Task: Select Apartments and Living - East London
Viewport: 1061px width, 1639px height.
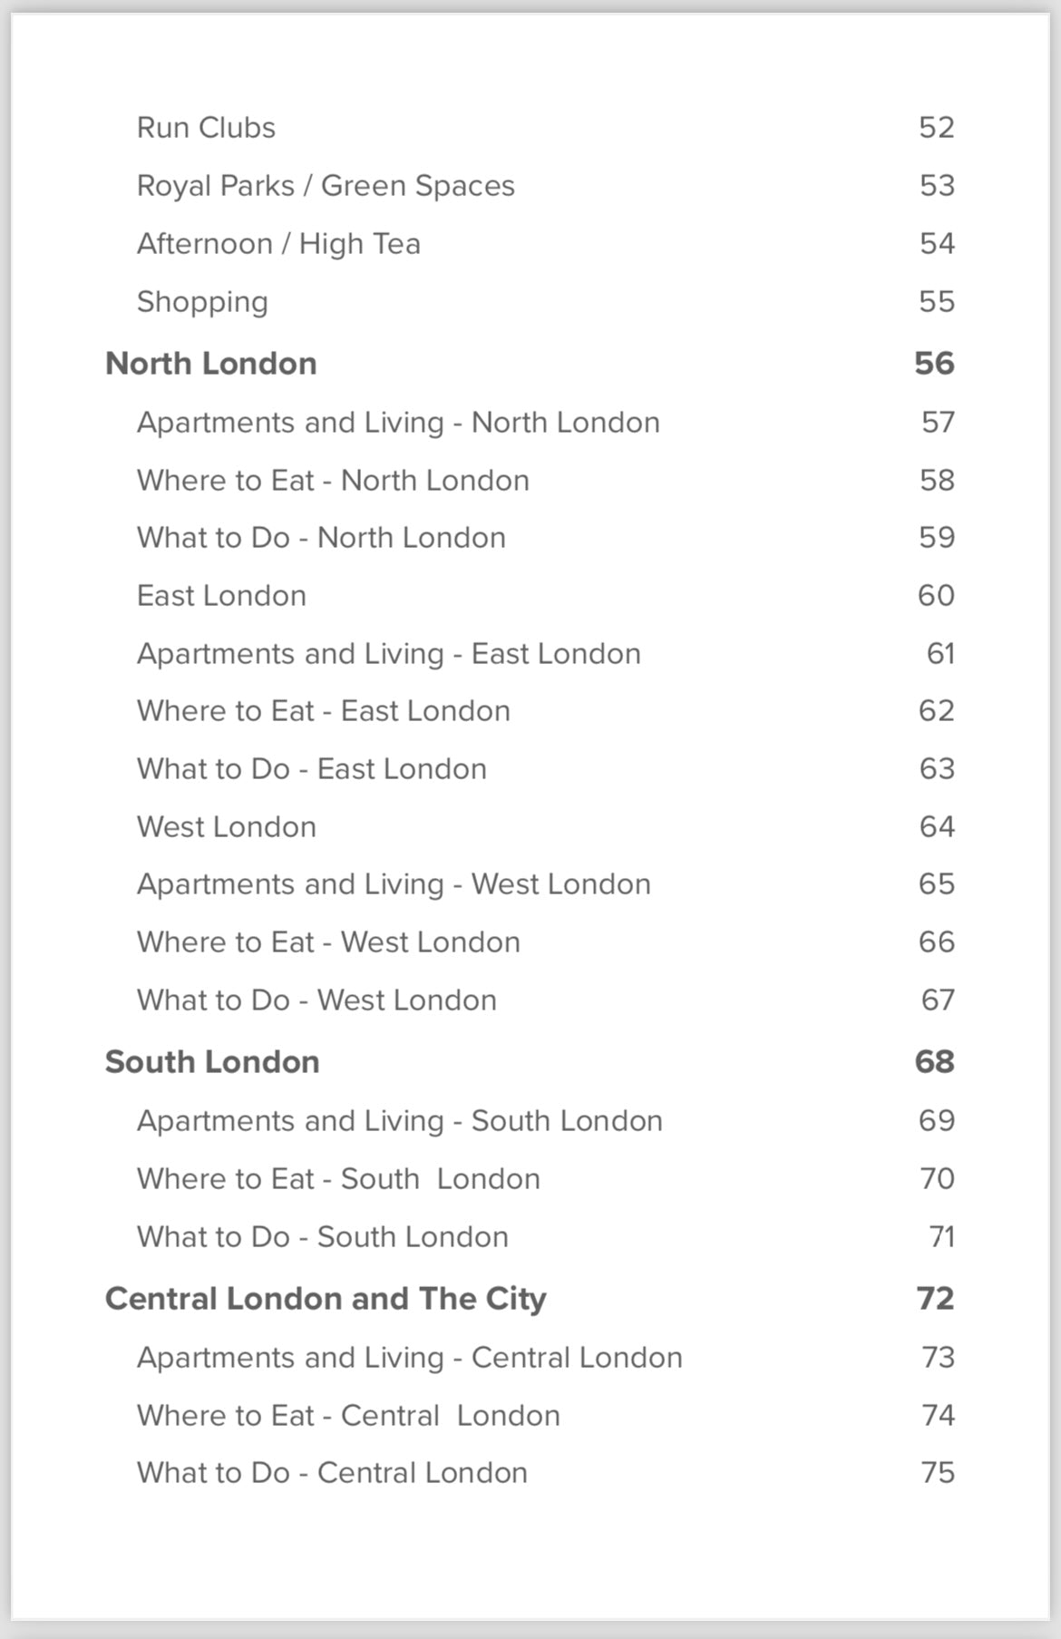Action: [x=388, y=654]
